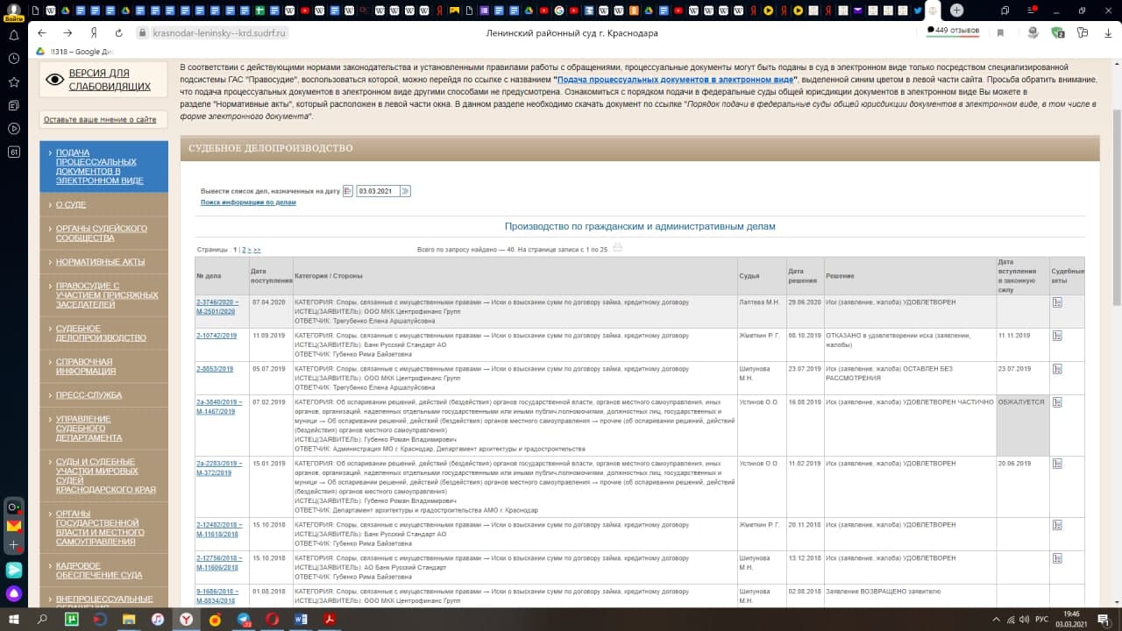Open judicial act for case 2а-2283/2019
The image size is (1122, 631).
click(1057, 464)
